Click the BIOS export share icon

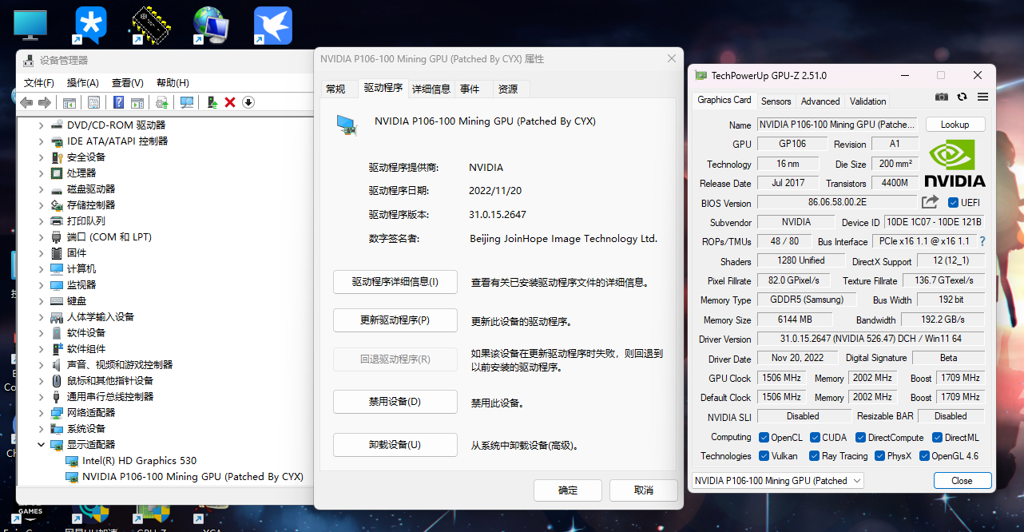(930, 203)
